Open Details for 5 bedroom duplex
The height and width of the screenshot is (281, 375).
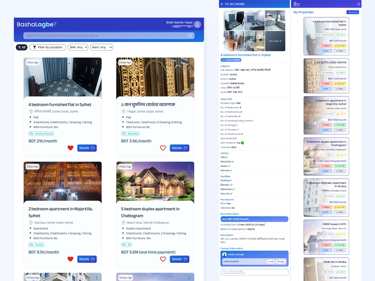coord(180,259)
